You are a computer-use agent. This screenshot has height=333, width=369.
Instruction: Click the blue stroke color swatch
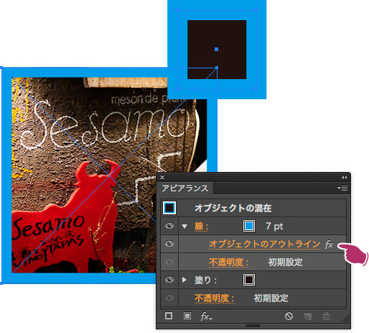click(249, 226)
